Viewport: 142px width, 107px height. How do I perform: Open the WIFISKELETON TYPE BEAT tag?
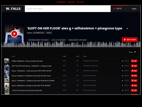pos(38,40)
